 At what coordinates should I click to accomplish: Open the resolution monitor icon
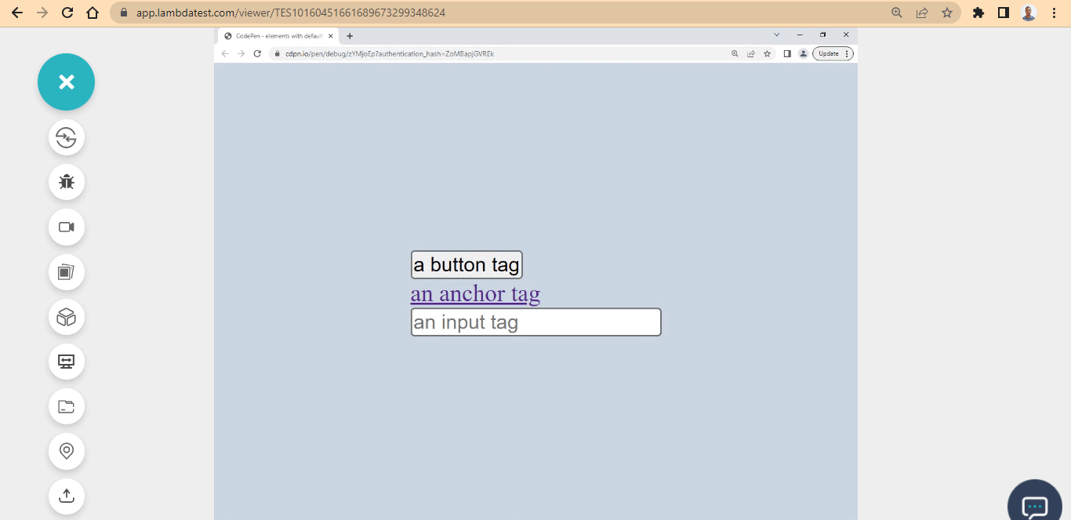[x=67, y=362]
